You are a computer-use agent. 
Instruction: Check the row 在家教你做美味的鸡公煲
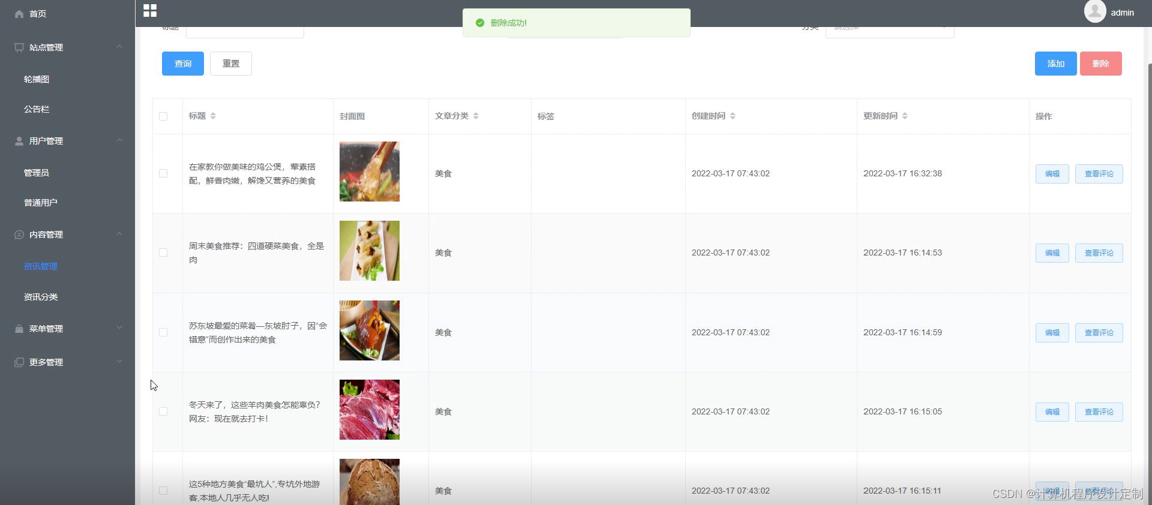click(x=163, y=173)
